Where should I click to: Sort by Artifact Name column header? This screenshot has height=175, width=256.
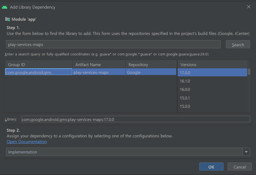tap(99, 65)
